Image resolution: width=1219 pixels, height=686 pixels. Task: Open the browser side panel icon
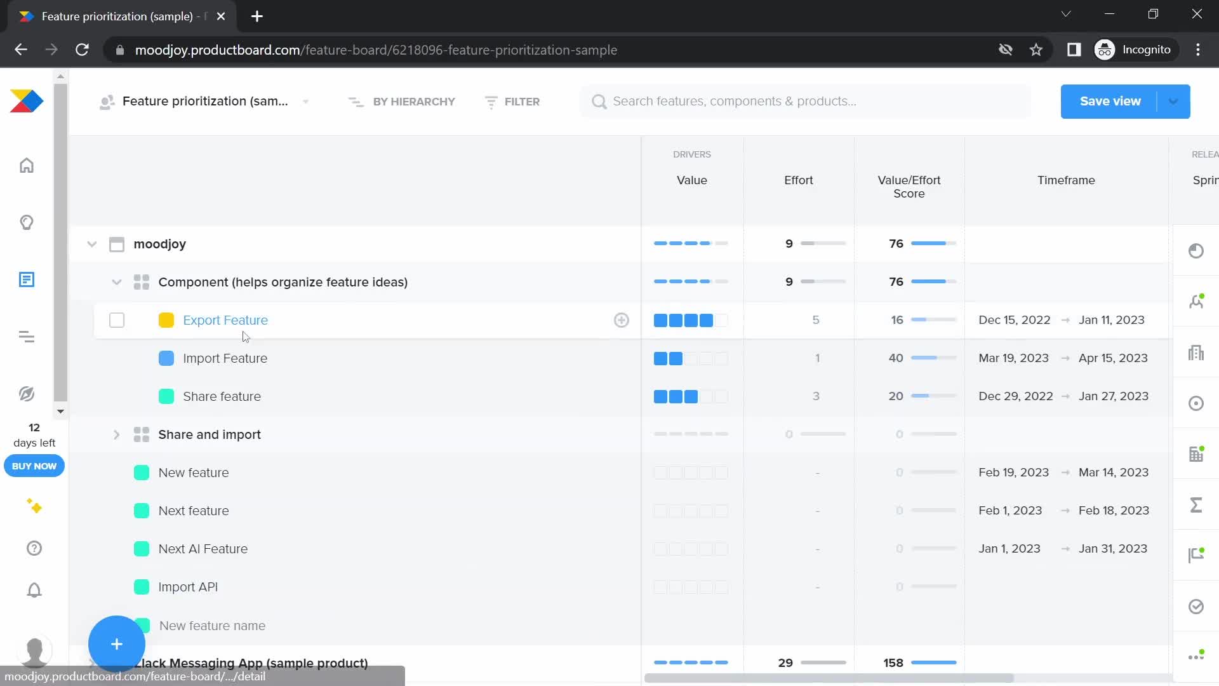pos(1074,50)
